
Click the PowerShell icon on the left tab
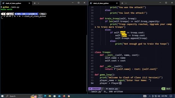click(4, 3)
